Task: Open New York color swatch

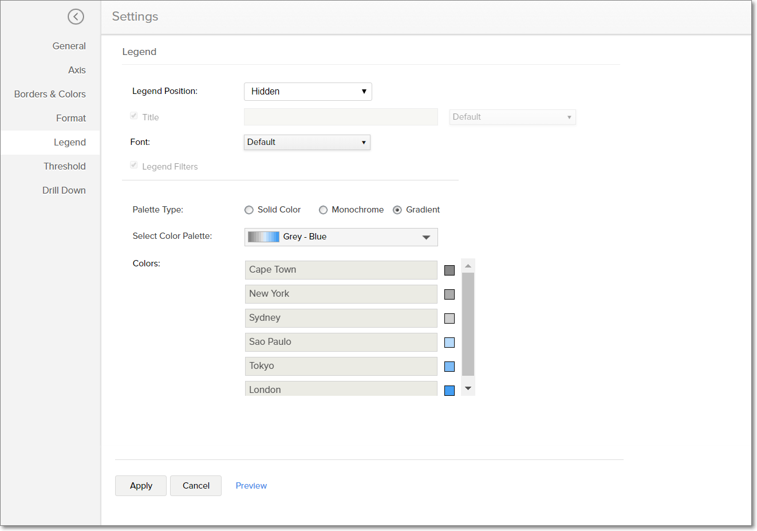Action: pos(450,294)
